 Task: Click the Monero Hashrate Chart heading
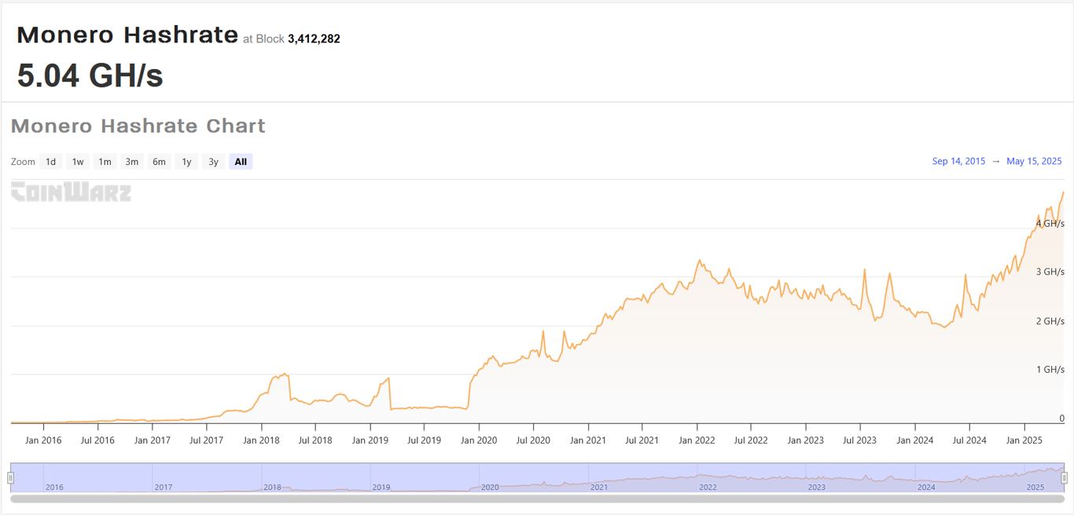click(x=138, y=126)
